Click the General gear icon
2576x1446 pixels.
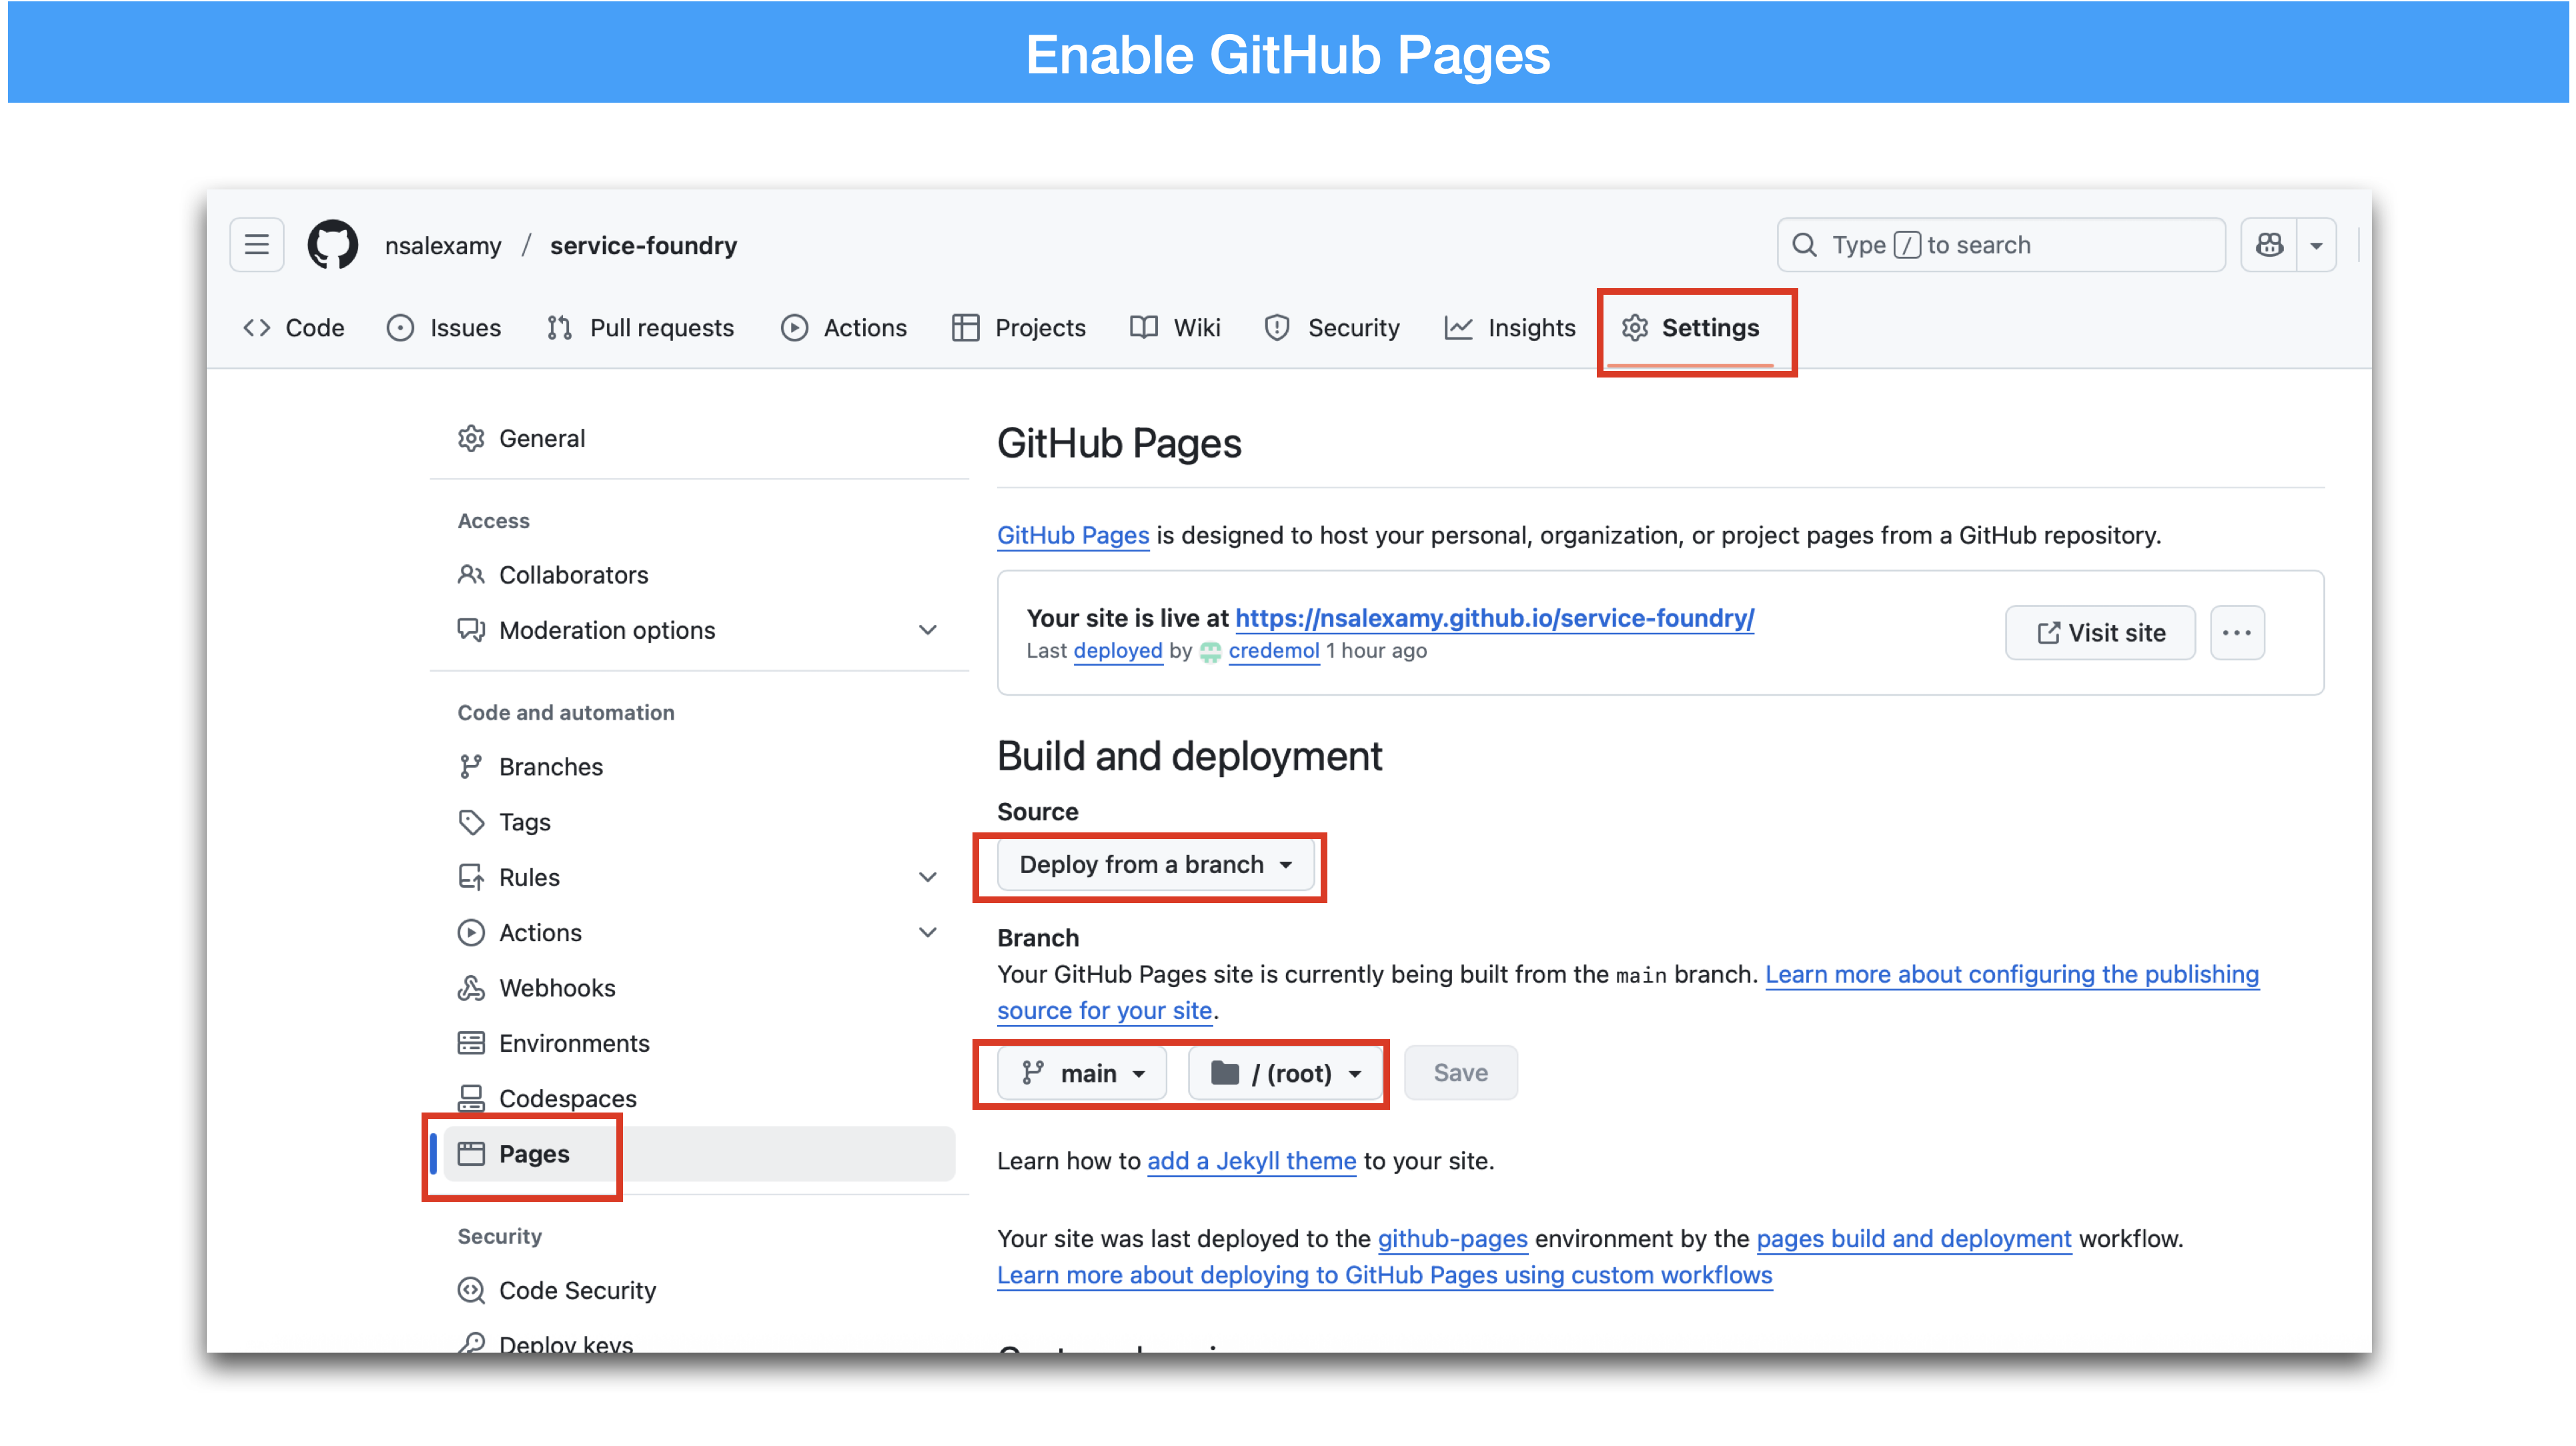[x=471, y=438]
